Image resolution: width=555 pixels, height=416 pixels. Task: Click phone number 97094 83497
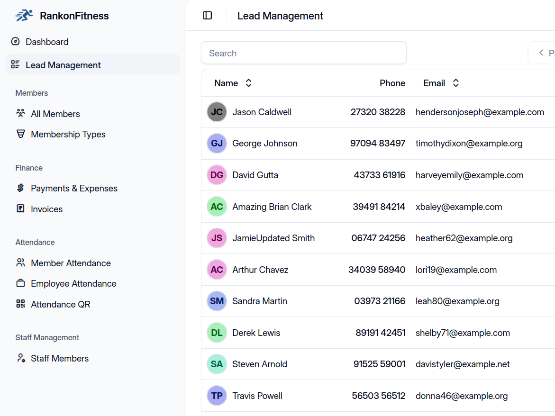378,143
